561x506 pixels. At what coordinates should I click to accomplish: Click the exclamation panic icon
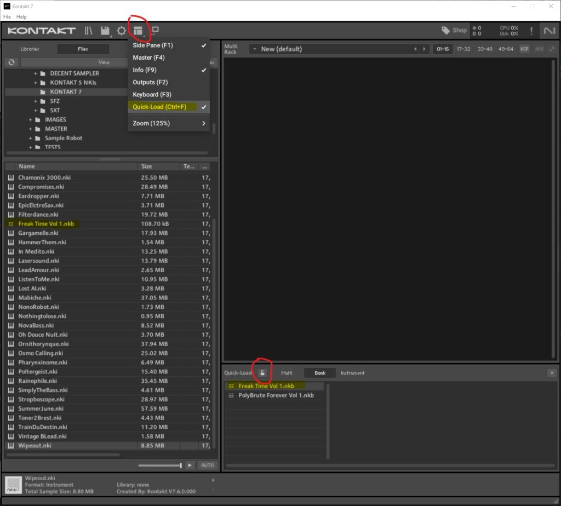pyautogui.click(x=531, y=31)
